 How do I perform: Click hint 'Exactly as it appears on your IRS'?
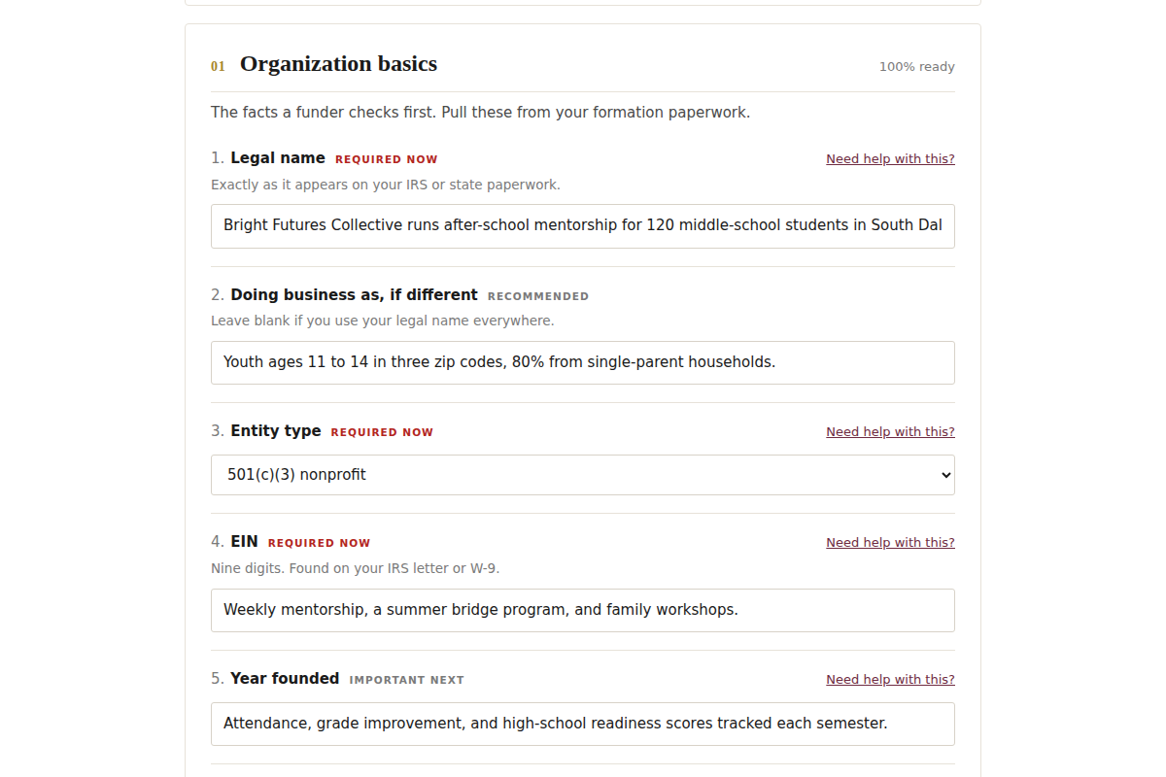click(385, 185)
